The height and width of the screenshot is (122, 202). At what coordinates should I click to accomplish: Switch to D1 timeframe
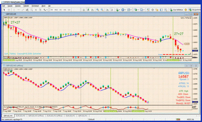69,10
